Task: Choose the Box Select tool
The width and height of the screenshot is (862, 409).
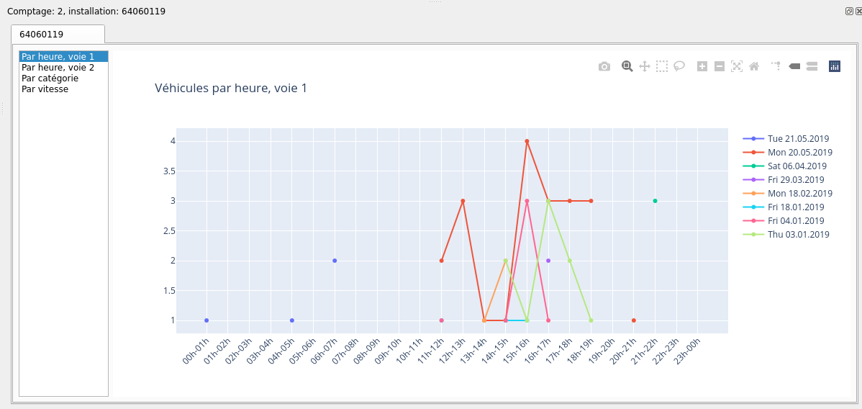Action: [x=662, y=67]
